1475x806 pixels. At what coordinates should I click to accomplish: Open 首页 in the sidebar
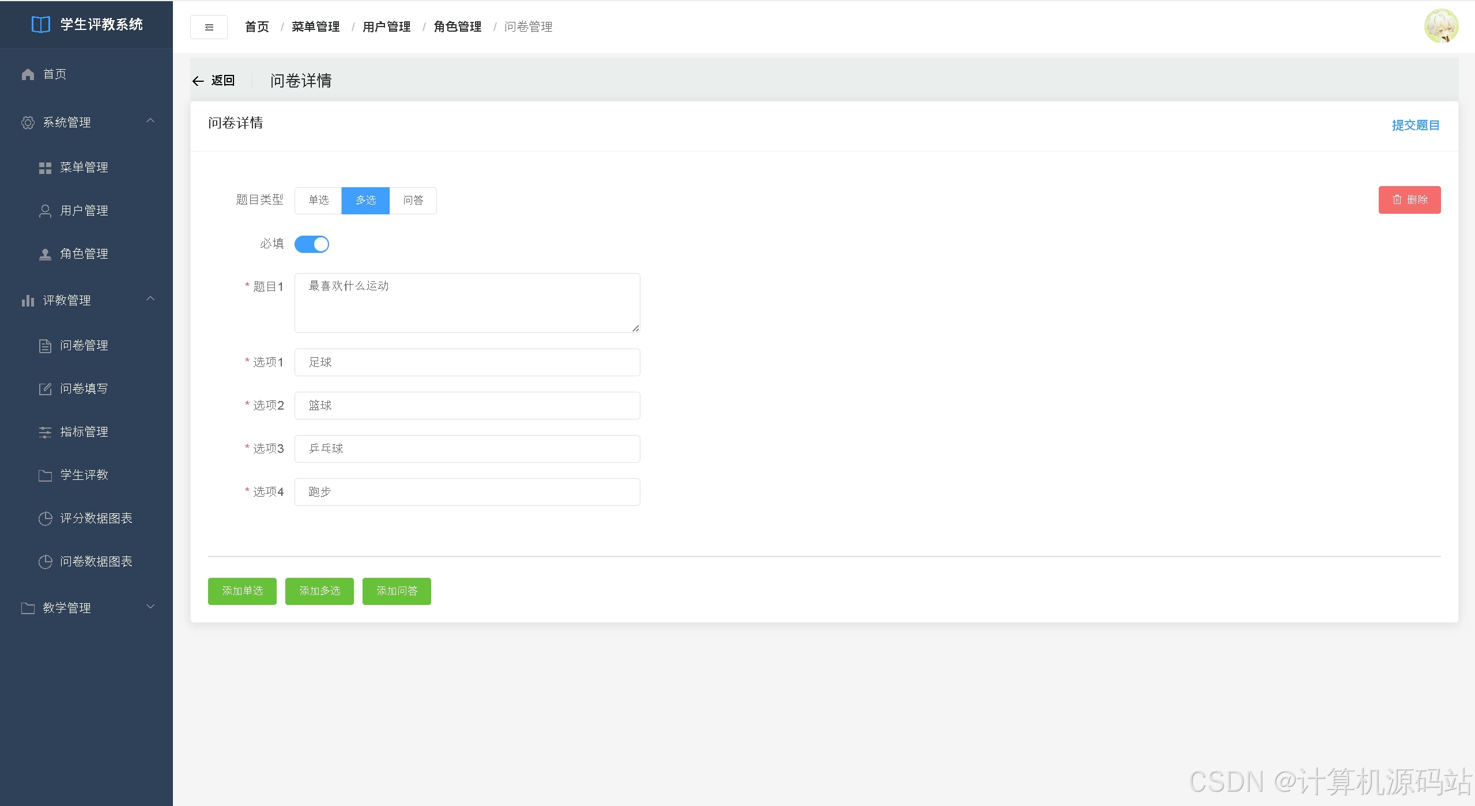(86, 74)
